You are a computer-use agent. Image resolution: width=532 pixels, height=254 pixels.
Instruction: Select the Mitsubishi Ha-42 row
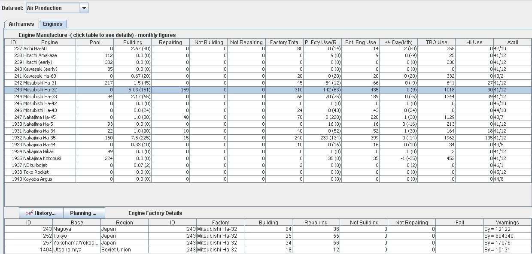[268, 103]
